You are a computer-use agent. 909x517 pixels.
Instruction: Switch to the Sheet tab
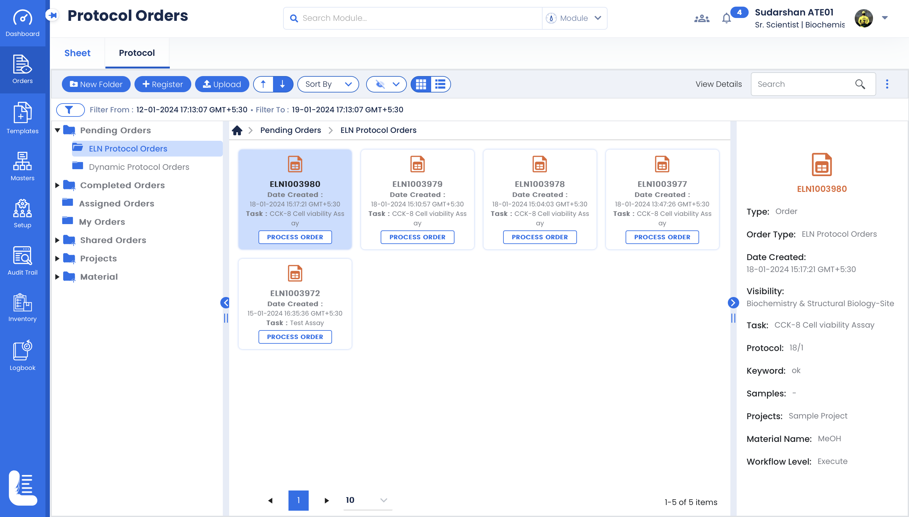pos(77,53)
